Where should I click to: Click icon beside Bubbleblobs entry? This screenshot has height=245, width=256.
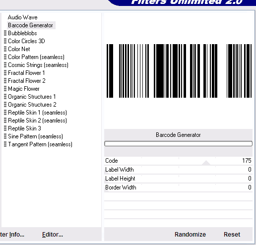coord(5,33)
